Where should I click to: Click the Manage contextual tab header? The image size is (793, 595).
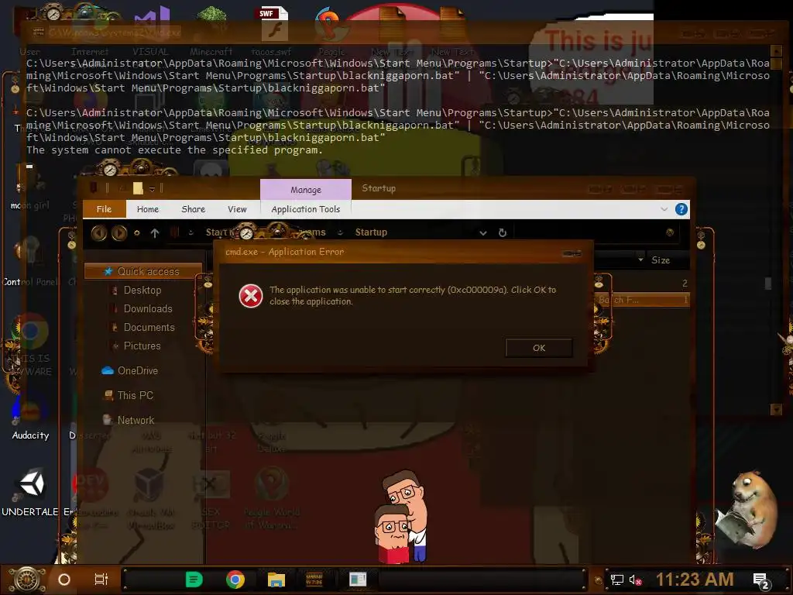click(x=305, y=190)
